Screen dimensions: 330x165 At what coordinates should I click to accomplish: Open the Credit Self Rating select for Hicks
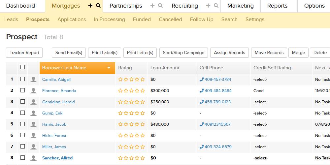(260, 136)
